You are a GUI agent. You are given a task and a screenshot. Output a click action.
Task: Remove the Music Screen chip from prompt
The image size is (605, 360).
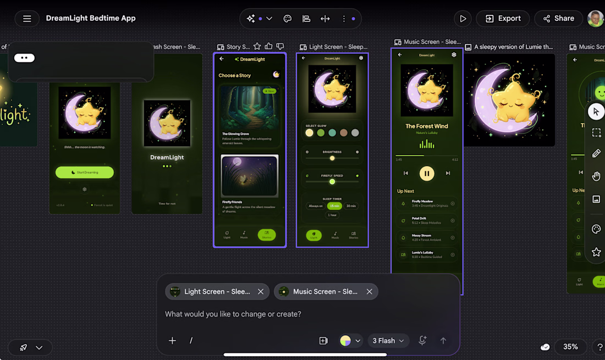(369, 292)
